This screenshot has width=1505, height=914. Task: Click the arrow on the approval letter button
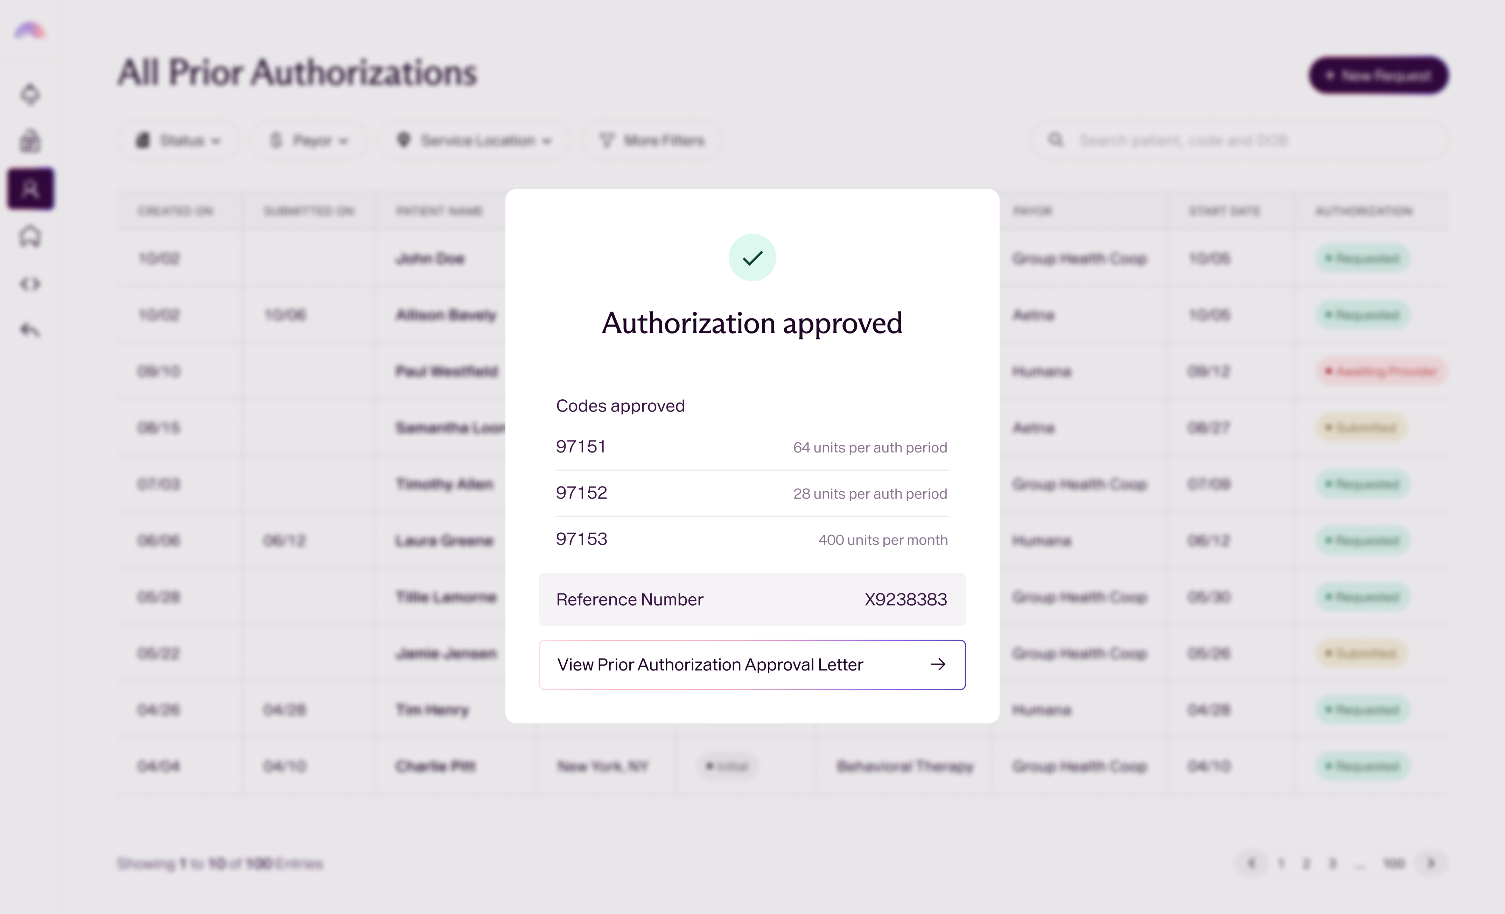coord(938,664)
